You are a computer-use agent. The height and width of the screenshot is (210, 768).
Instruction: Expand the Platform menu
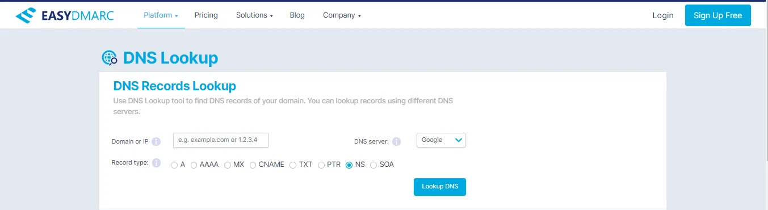(161, 15)
